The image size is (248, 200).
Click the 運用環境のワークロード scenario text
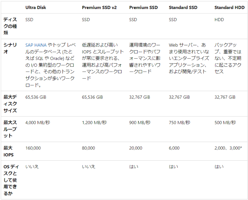pos(145,58)
